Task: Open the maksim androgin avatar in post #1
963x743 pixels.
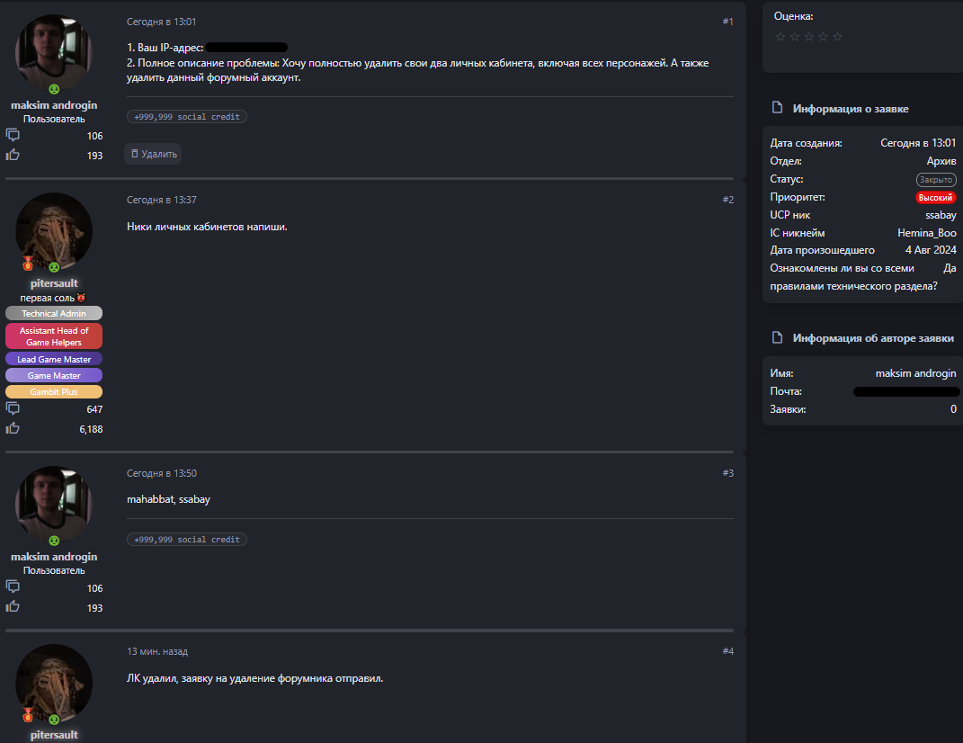Action: pos(54,52)
